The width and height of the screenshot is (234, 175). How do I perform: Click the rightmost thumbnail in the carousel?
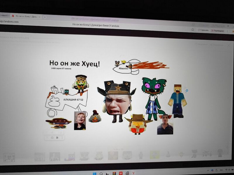point(220,153)
